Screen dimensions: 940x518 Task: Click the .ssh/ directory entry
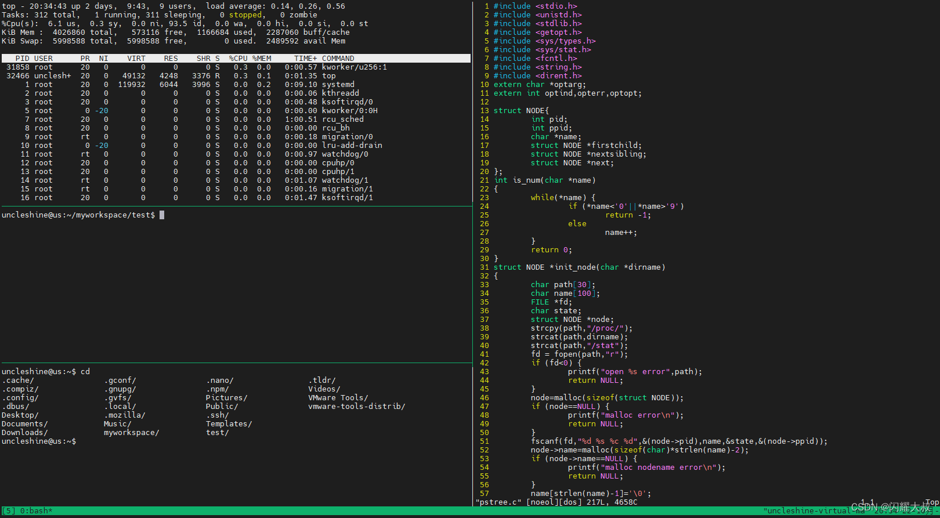pos(217,415)
